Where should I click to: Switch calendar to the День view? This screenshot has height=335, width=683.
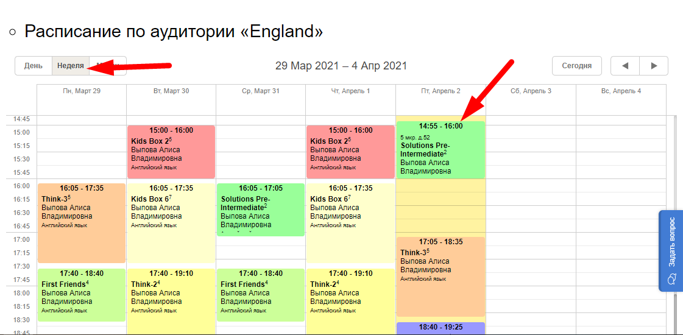tap(34, 66)
